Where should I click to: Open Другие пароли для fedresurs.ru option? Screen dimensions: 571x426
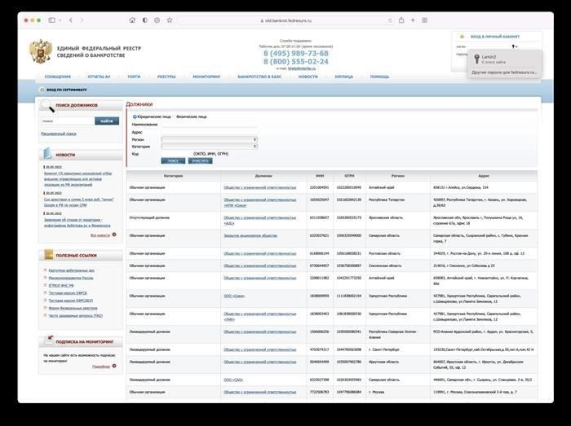pyautogui.click(x=504, y=72)
